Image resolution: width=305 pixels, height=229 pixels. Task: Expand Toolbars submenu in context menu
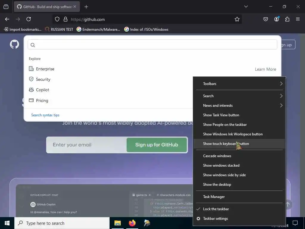tap(239, 84)
